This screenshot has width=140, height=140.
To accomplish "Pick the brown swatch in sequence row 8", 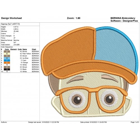I will [x=7, y=67].
